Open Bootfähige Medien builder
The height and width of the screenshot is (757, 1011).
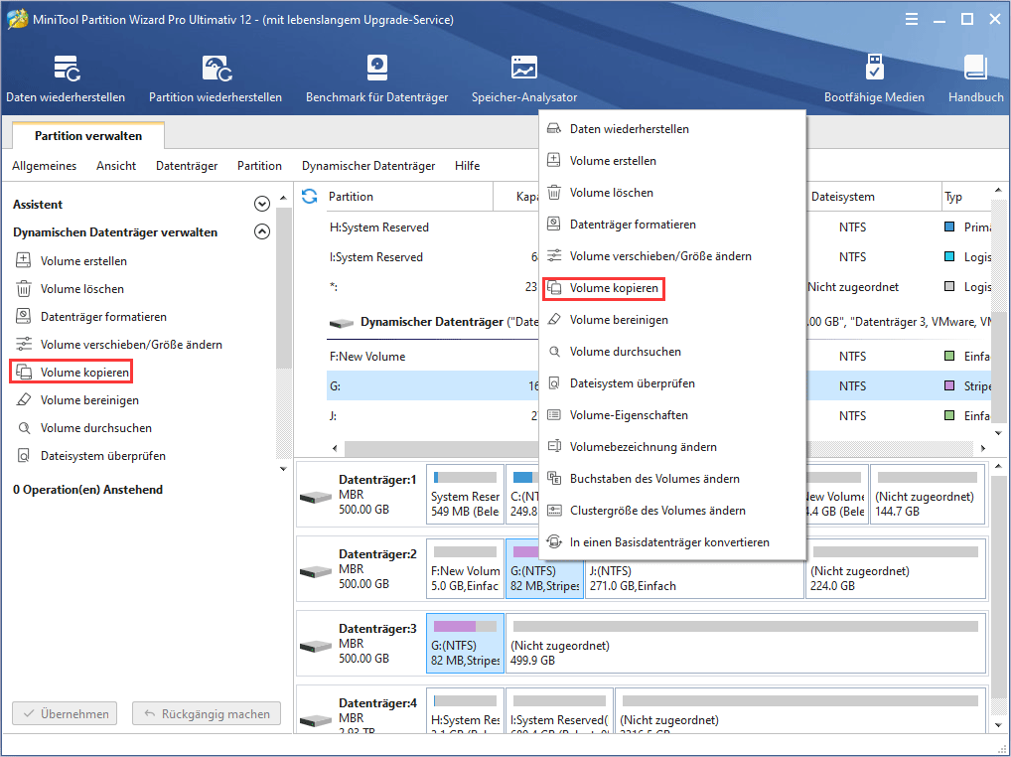[x=874, y=78]
